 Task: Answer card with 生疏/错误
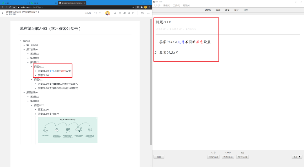point(213,157)
